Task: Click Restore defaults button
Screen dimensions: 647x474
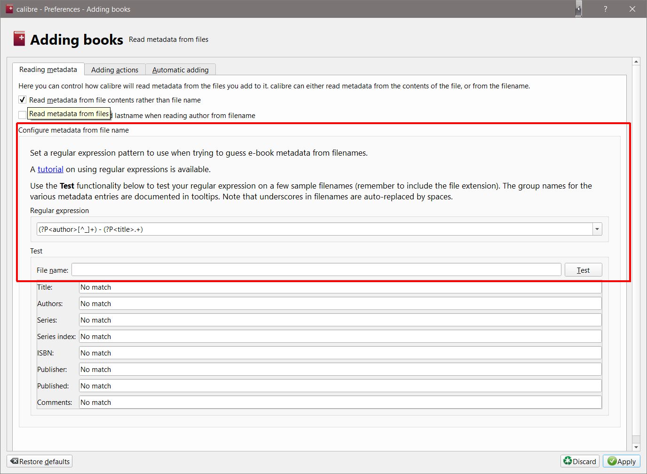Action: tap(40, 461)
